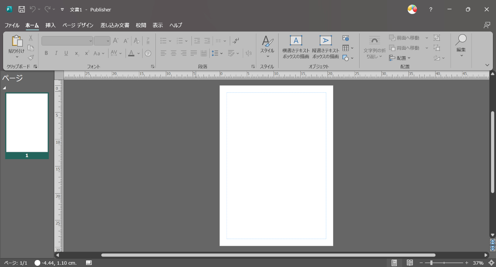Click the 前面へ移動 button
496x267 pixels.
(x=405, y=38)
